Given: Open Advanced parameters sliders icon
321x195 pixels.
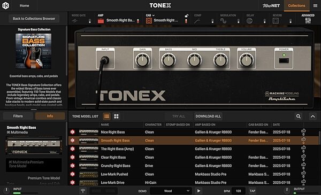Looking at the screenshot, I should tap(308, 20).
